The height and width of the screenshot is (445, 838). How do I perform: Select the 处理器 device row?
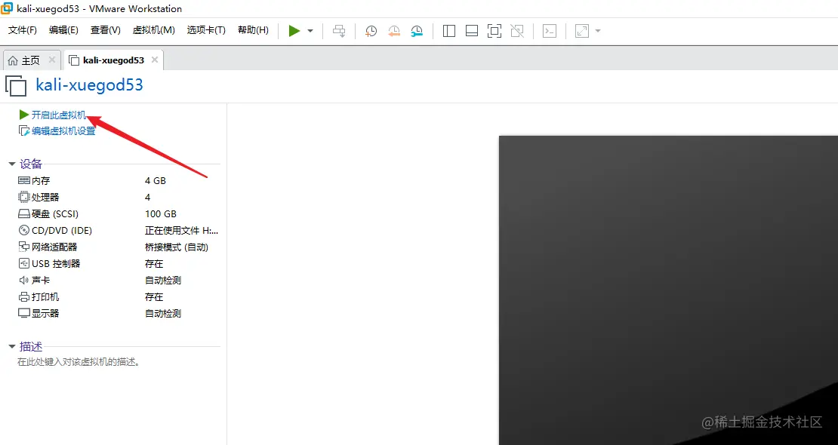(x=119, y=197)
